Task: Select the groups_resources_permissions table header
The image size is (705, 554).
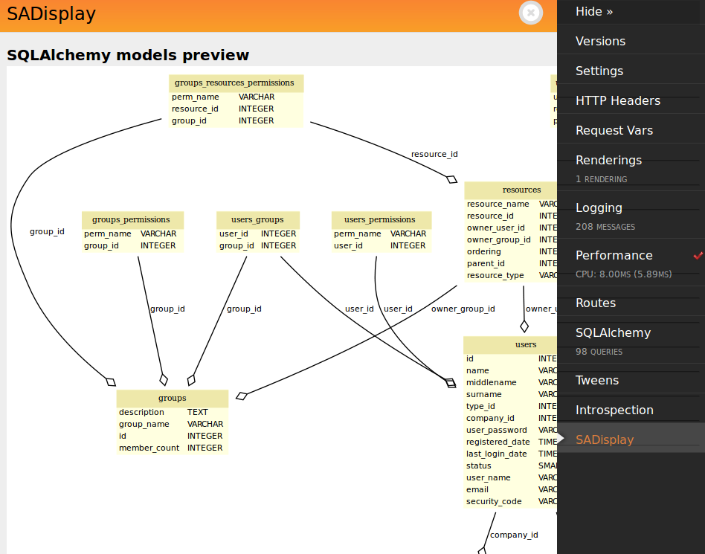Action: [x=234, y=83]
